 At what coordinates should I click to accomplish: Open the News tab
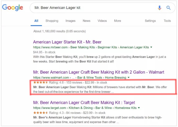coord(87,21)
